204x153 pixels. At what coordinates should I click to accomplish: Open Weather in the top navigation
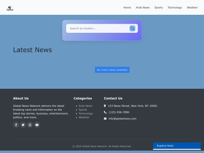pyautogui.click(x=192, y=8)
